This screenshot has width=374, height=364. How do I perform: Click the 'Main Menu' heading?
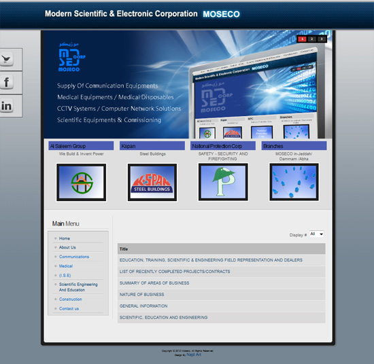pyautogui.click(x=65, y=223)
